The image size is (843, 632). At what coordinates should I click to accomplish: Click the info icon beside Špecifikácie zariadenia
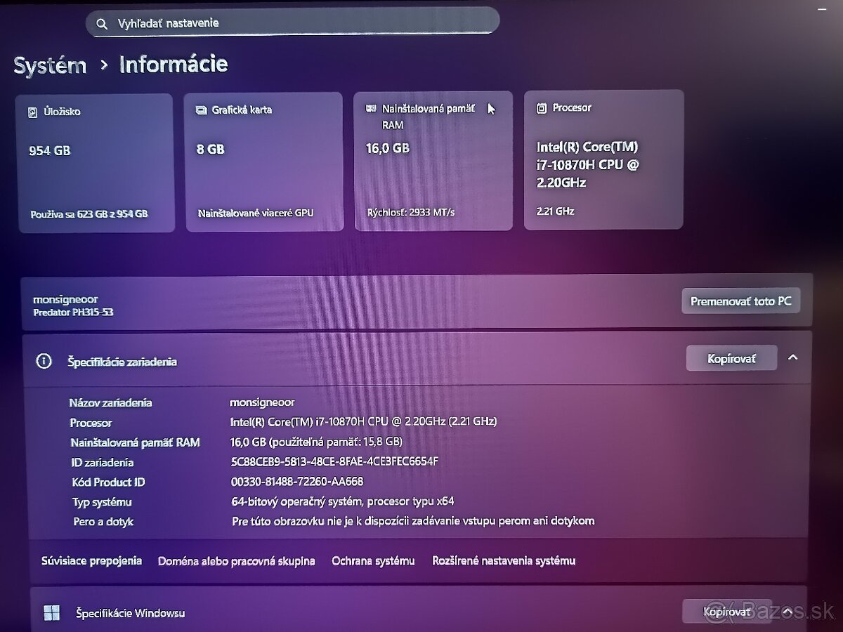pyautogui.click(x=44, y=361)
